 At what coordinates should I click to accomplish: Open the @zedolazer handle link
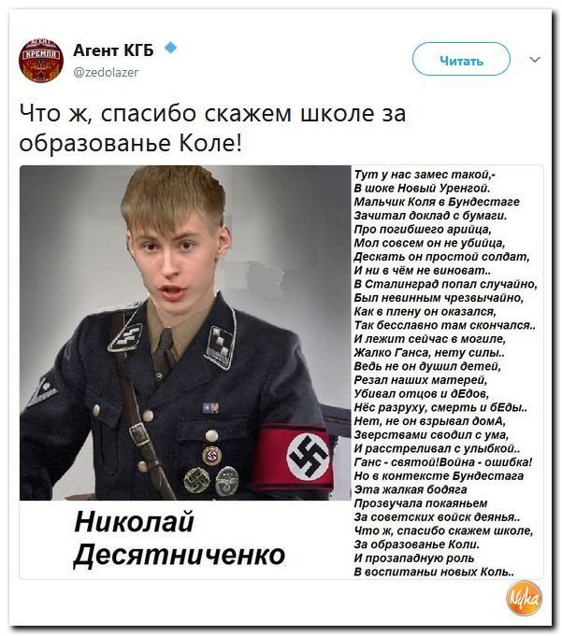pos(106,72)
